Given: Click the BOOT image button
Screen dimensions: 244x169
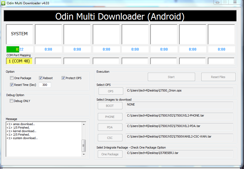Looking at the screenshot, I should (x=110, y=106).
